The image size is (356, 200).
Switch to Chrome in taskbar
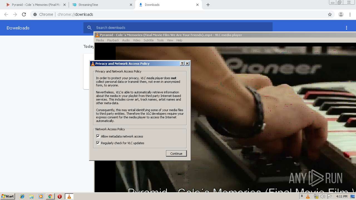click(50, 196)
